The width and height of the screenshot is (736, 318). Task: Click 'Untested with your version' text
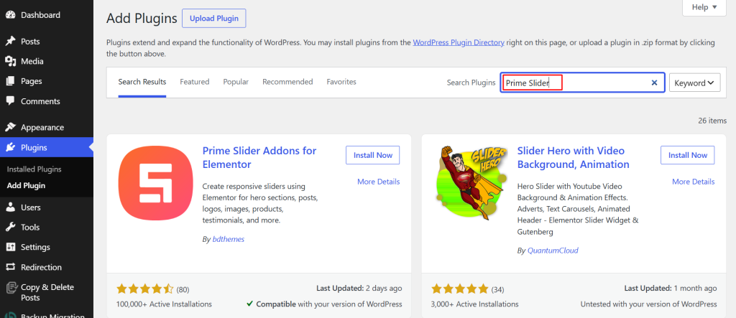(x=649, y=304)
